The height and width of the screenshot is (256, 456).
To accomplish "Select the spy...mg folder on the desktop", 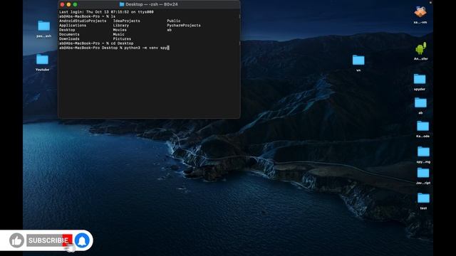I will (x=423, y=151).
